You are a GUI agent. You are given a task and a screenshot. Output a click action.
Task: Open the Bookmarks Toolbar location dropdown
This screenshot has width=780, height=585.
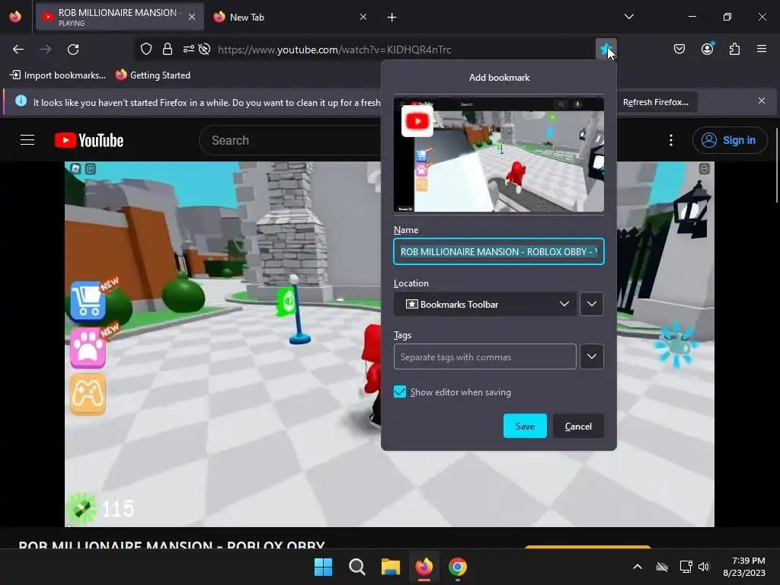pos(485,304)
